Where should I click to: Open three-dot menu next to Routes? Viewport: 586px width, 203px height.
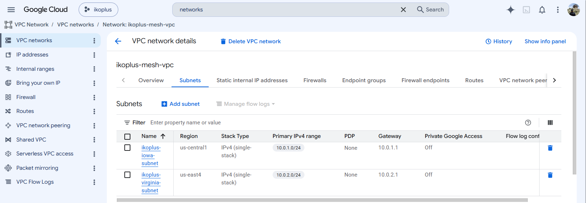94,112
